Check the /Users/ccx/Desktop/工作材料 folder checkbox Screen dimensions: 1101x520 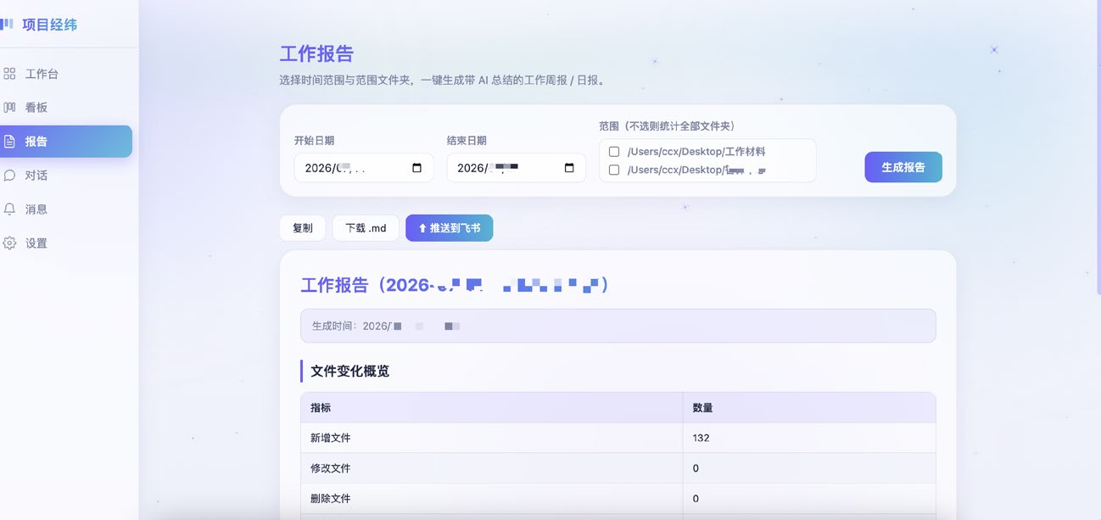[614, 152]
